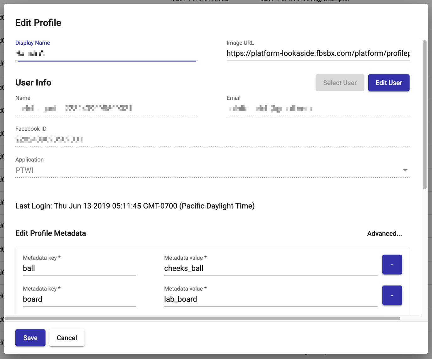Save the profile changes
Screen dimensions: 432x359
pos(30,338)
